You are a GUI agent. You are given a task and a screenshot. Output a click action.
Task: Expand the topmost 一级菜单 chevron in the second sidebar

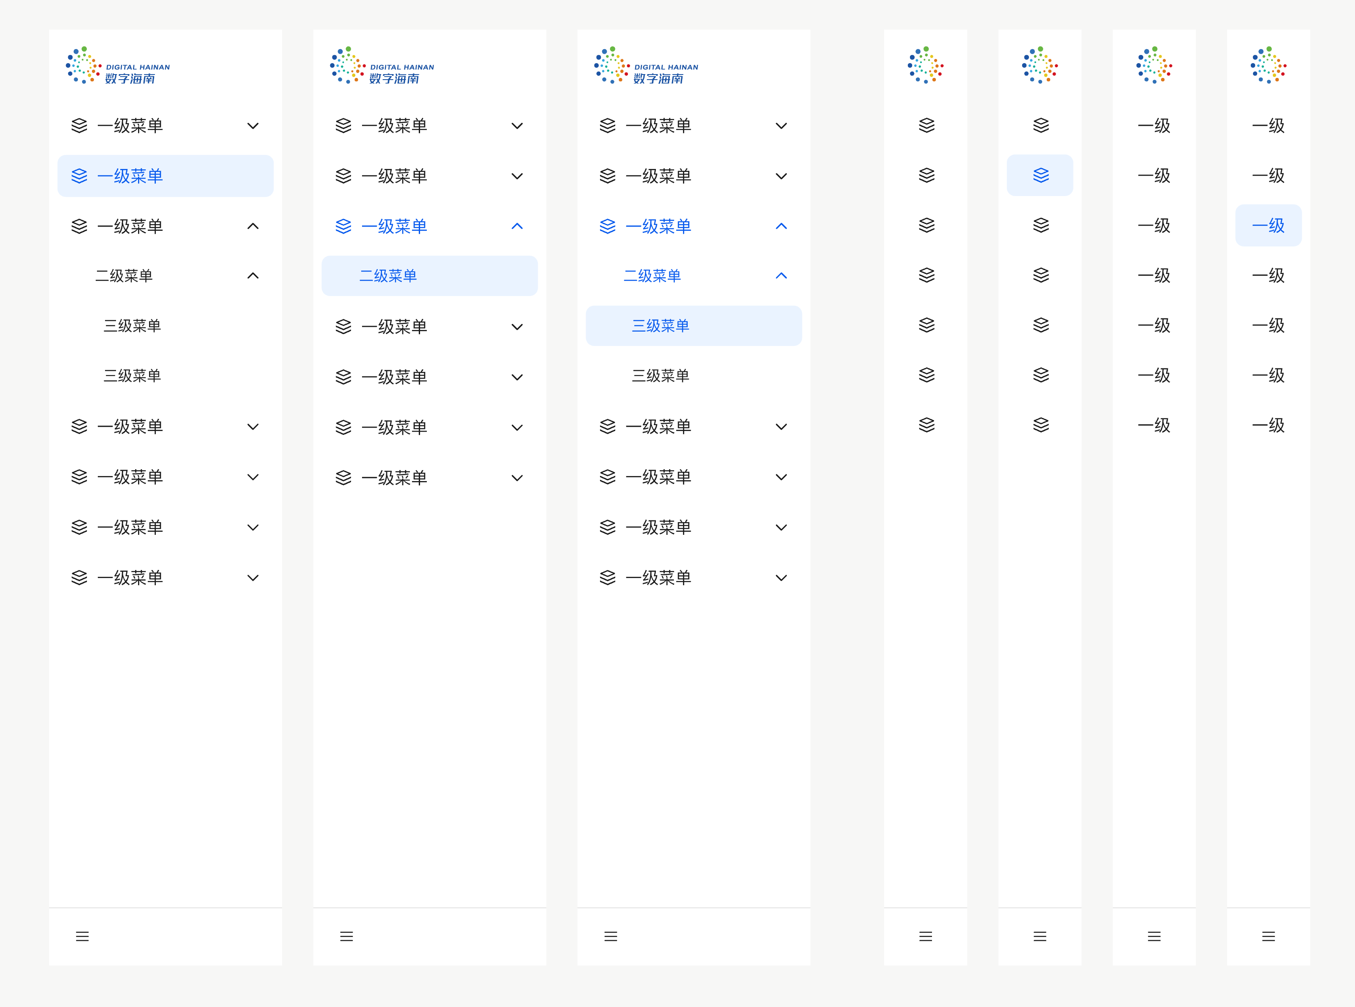coord(517,126)
